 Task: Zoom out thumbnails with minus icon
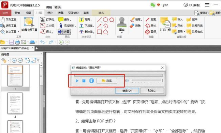point(20,60)
